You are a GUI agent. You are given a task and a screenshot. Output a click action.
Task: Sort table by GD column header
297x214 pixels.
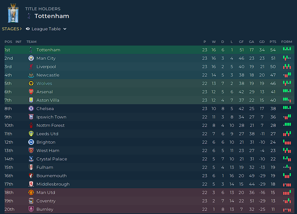pyautogui.click(x=262, y=42)
